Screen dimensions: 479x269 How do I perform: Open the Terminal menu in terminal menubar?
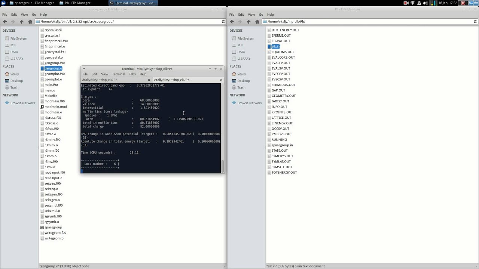119,74
